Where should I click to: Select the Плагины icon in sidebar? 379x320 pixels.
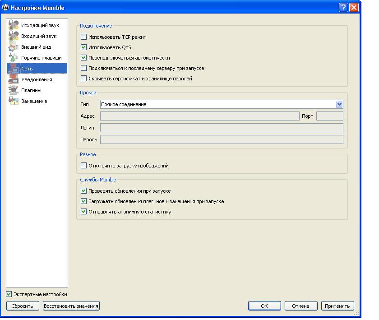pos(14,90)
